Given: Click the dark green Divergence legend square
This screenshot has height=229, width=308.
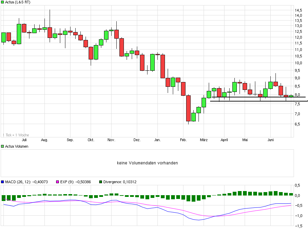Looking at the screenshot, I should pyautogui.click(x=100, y=182).
